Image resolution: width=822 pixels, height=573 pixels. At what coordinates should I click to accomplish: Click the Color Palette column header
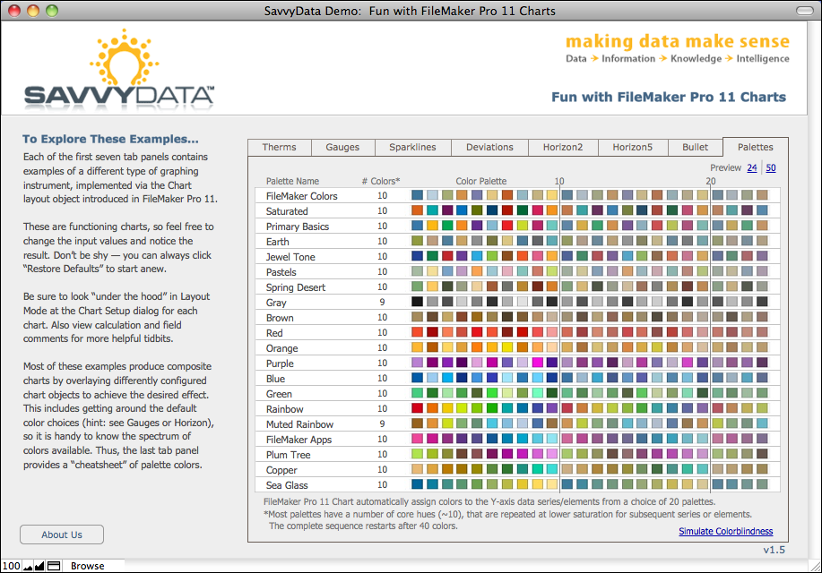[x=480, y=181]
